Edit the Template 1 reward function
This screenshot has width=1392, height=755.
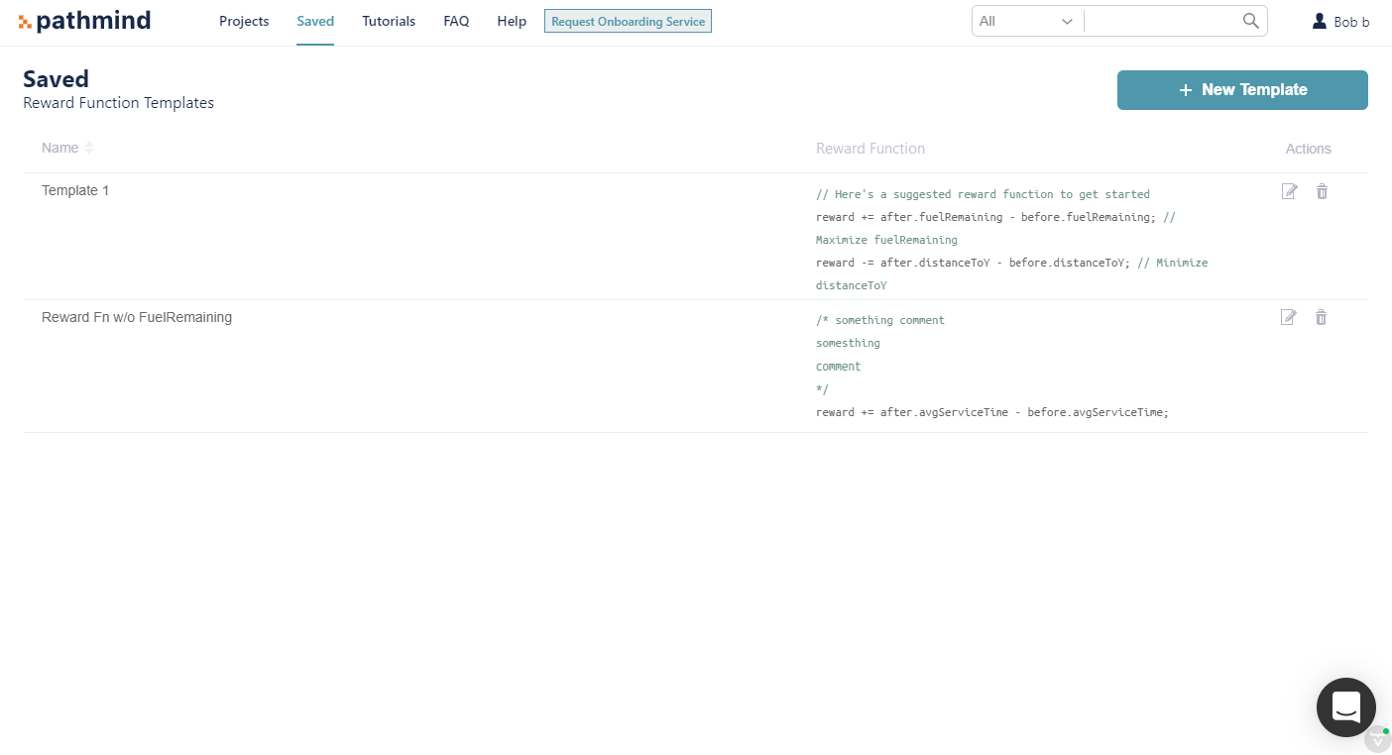coord(1289,191)
